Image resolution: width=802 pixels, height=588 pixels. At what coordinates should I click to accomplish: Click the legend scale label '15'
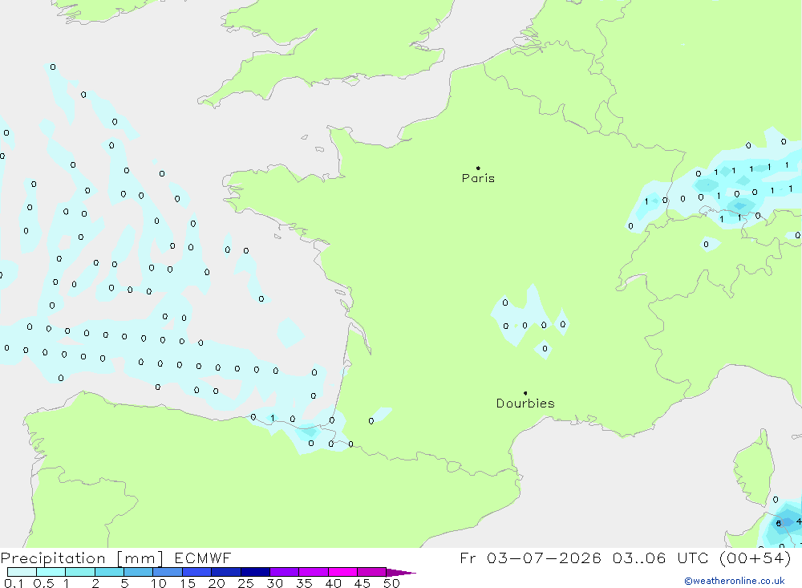click(x=188, y=583)
